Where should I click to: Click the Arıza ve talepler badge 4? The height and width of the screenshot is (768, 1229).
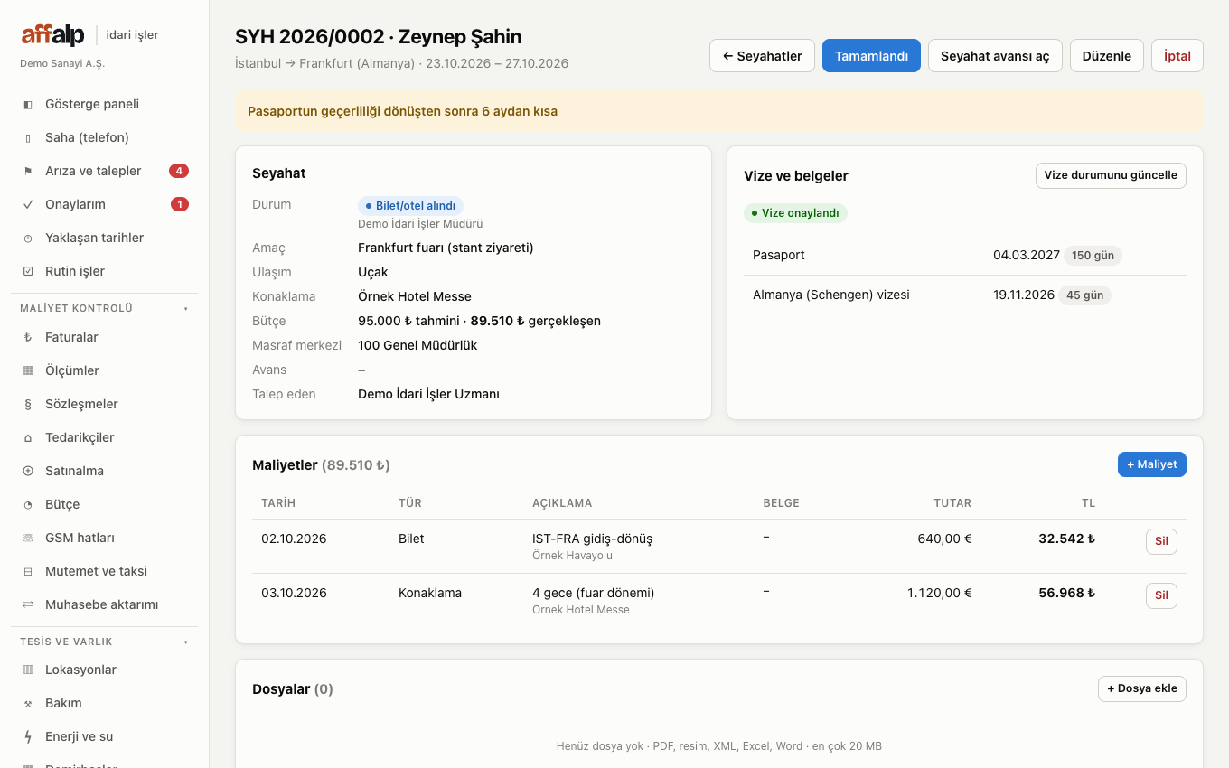[x=179, y=171]
